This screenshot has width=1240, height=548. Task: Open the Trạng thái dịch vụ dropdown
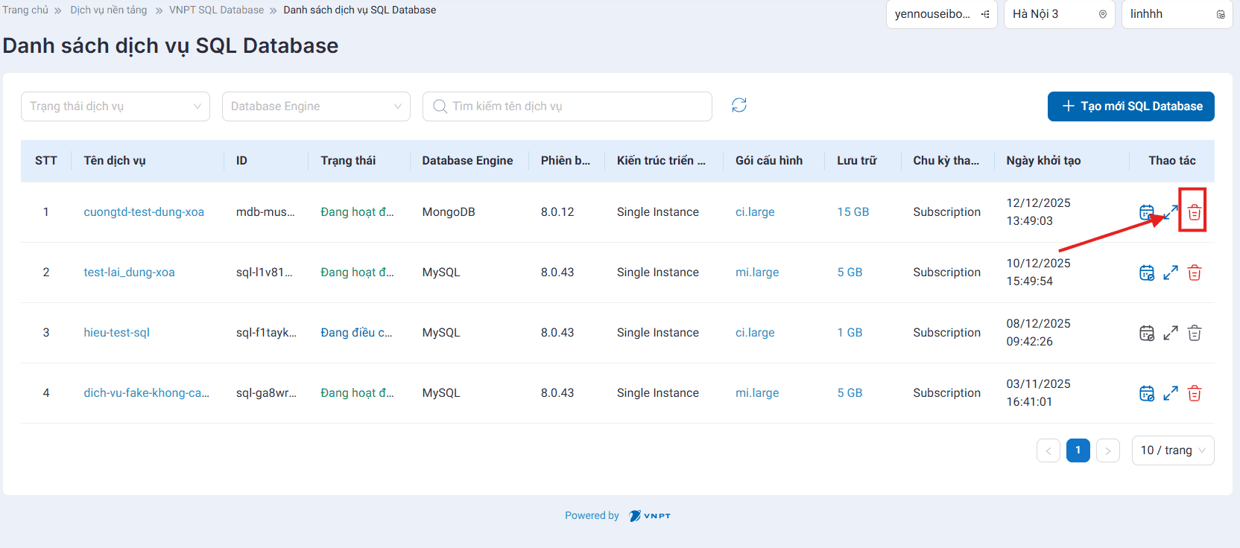point(115,106)
